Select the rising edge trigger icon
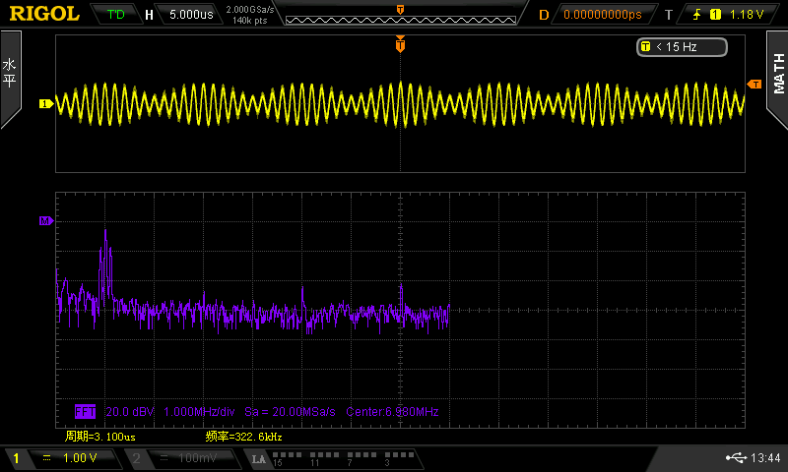The height and width of the screenshot is (472, 788). coord(697,15)
